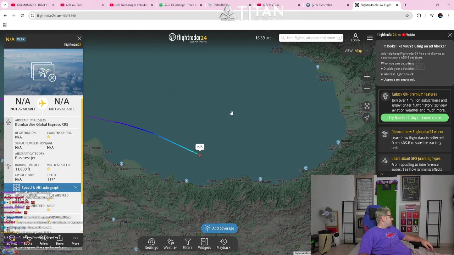The image size is (454, 255).
Task: Click Unlock 60+ premium features heading
Action: click(x=414, y=95)
